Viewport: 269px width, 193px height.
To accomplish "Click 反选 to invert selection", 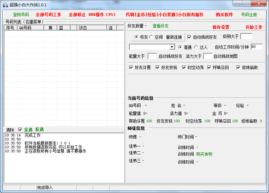I will point(39,130).
